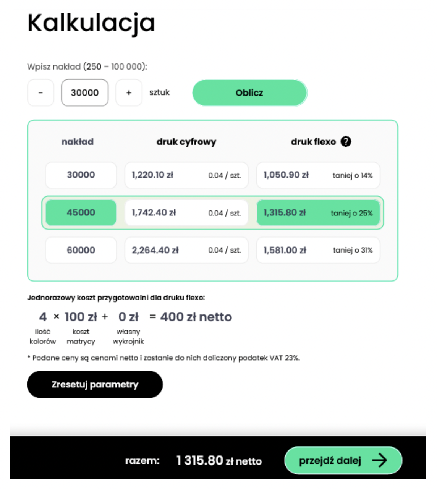Select the 60000 quantity option
Image resolution: width=437 pixels, height=489 pixels.
tap(81, 250)
